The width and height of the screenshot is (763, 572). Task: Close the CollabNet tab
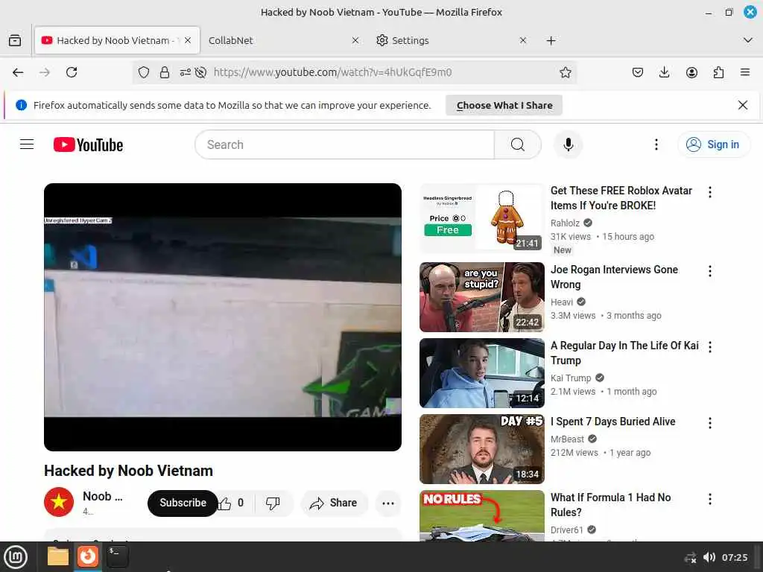point(355,40)
